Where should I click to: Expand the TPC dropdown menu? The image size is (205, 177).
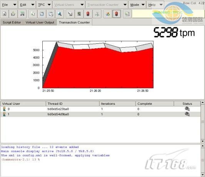coord(44,5)
